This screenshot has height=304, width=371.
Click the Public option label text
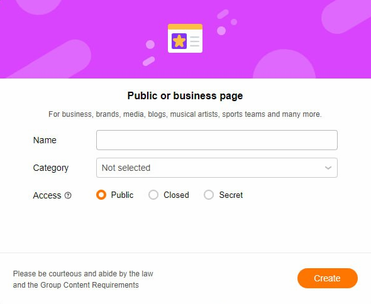(123, 195)
